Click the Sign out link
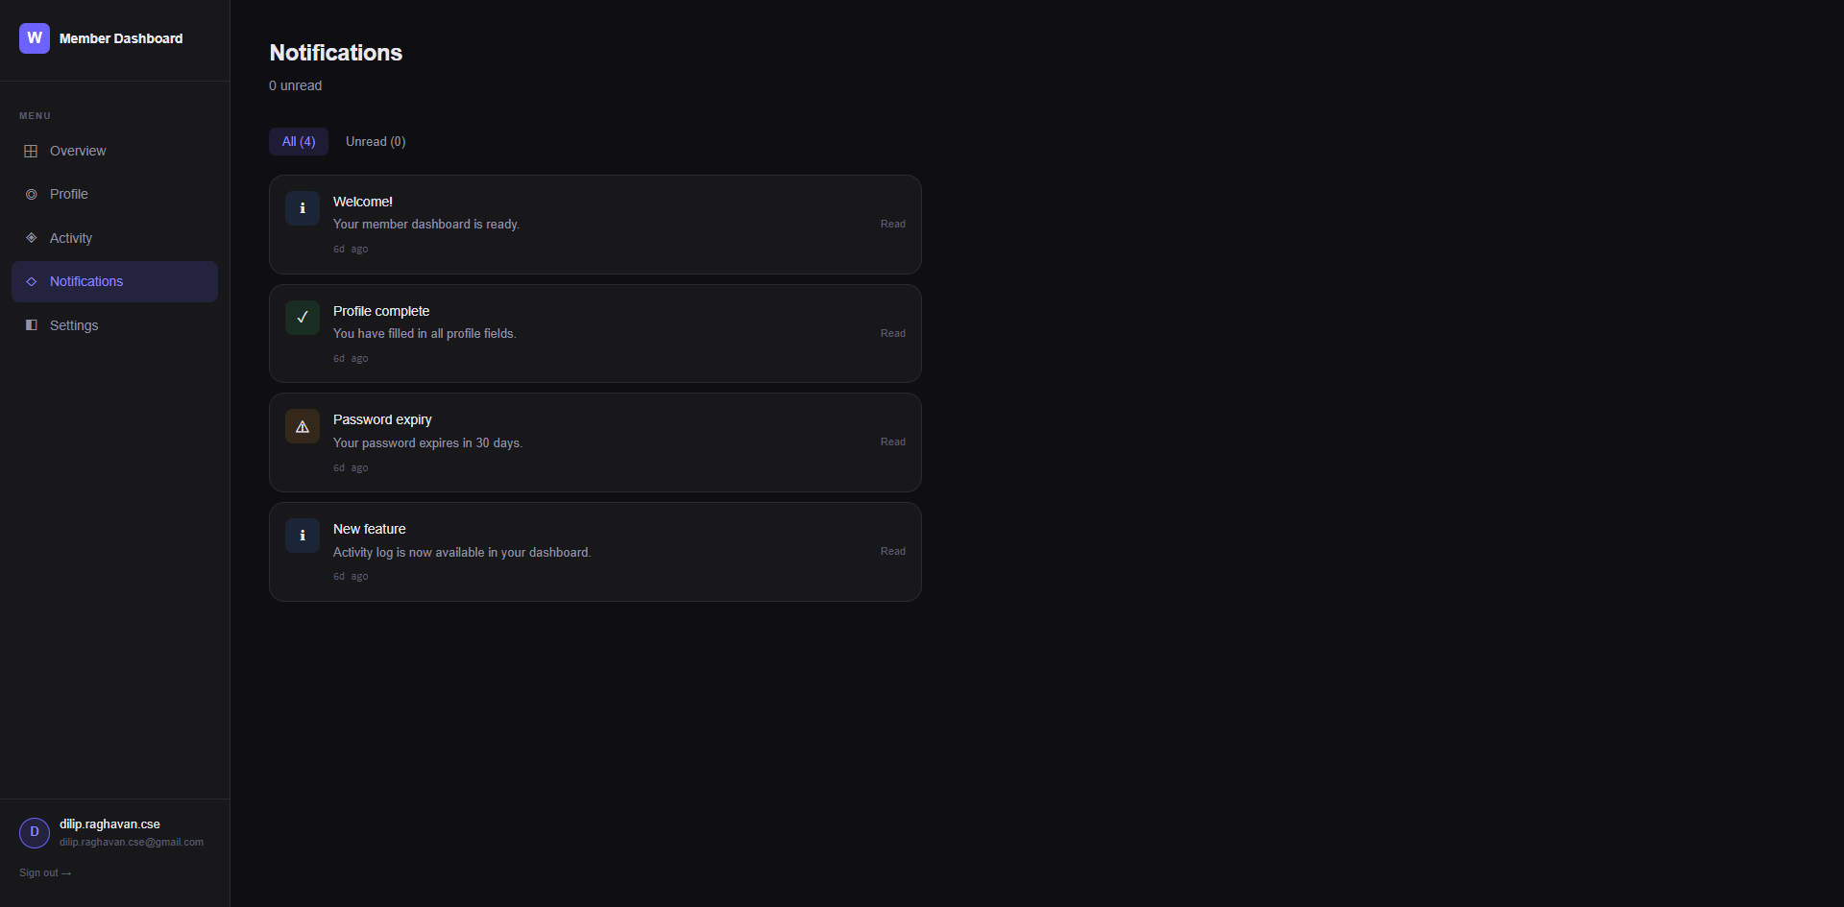 pyautogui.click(x=45, y=872)
